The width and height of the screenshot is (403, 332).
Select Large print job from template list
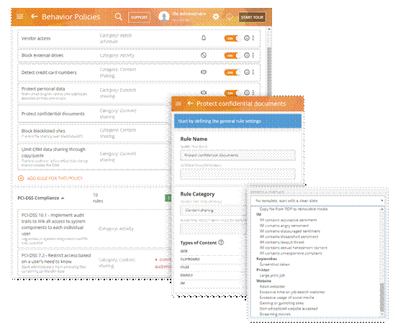pos(272,275)
